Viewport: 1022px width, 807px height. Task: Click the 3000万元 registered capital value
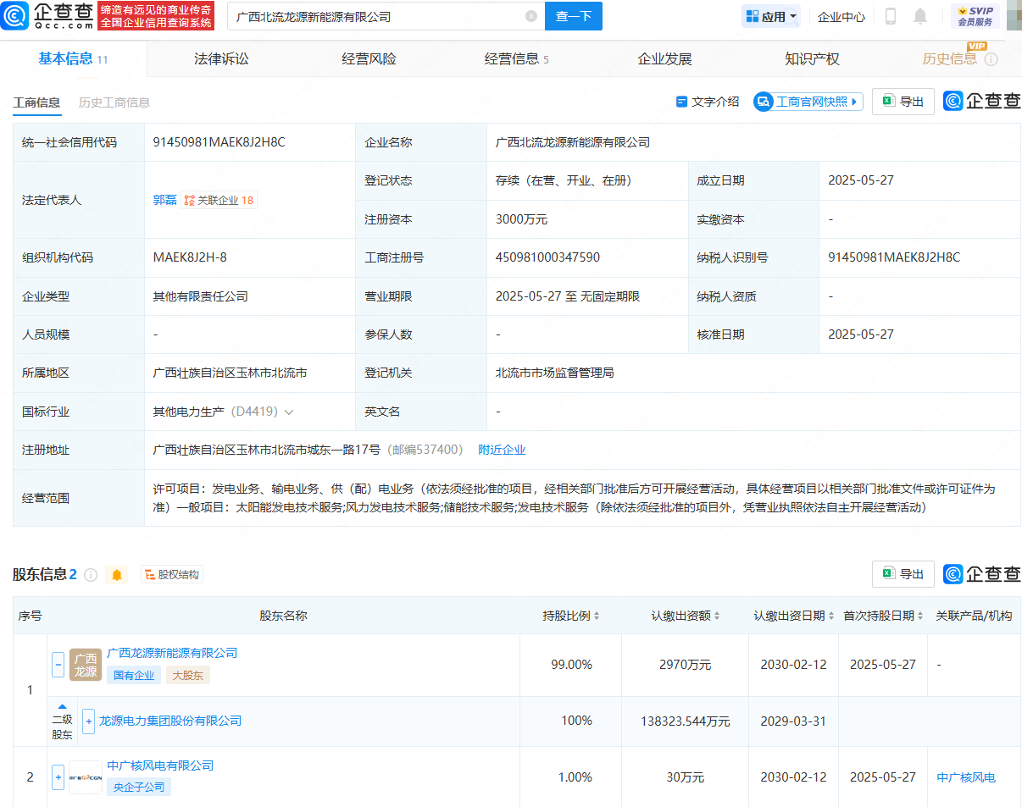coord(521,219)
